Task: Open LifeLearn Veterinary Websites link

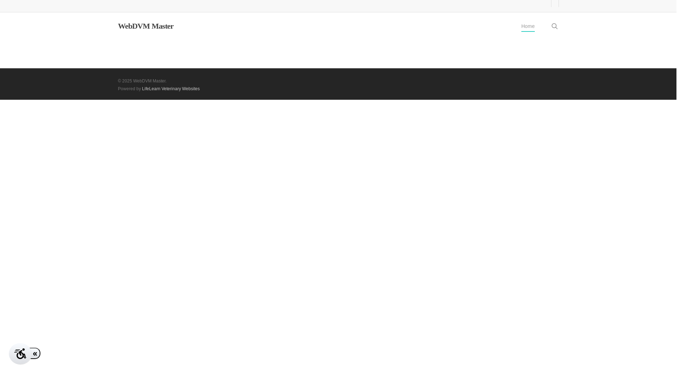Action: [171, 89]
